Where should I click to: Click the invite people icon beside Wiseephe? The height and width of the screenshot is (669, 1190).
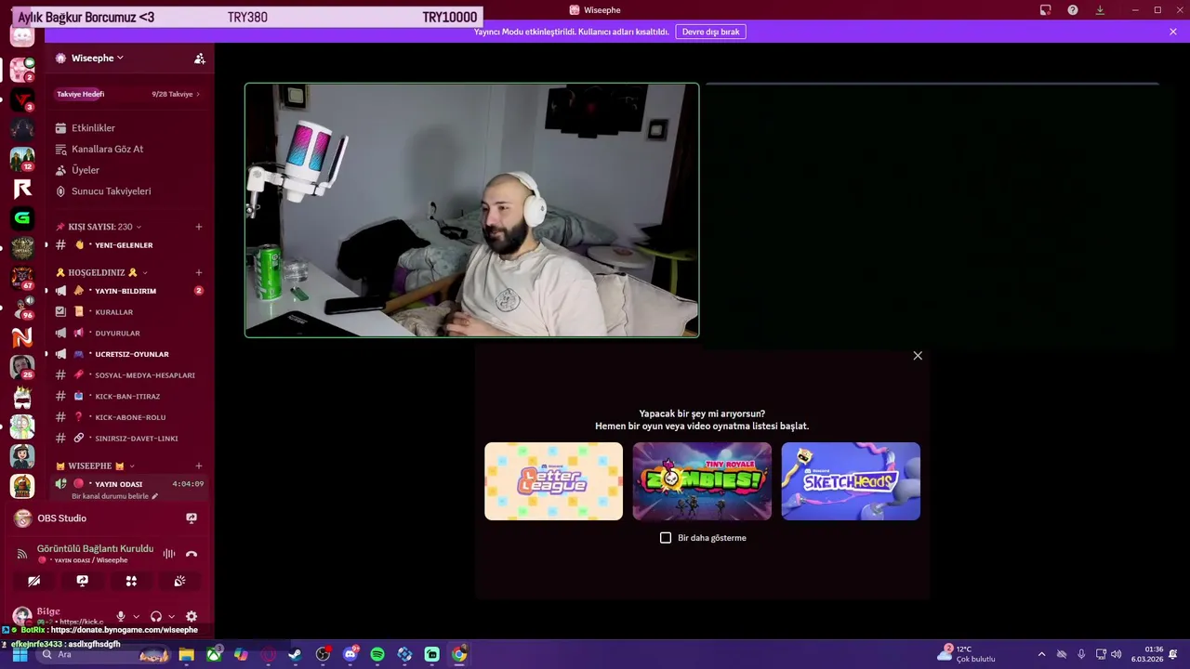point(199,58)
